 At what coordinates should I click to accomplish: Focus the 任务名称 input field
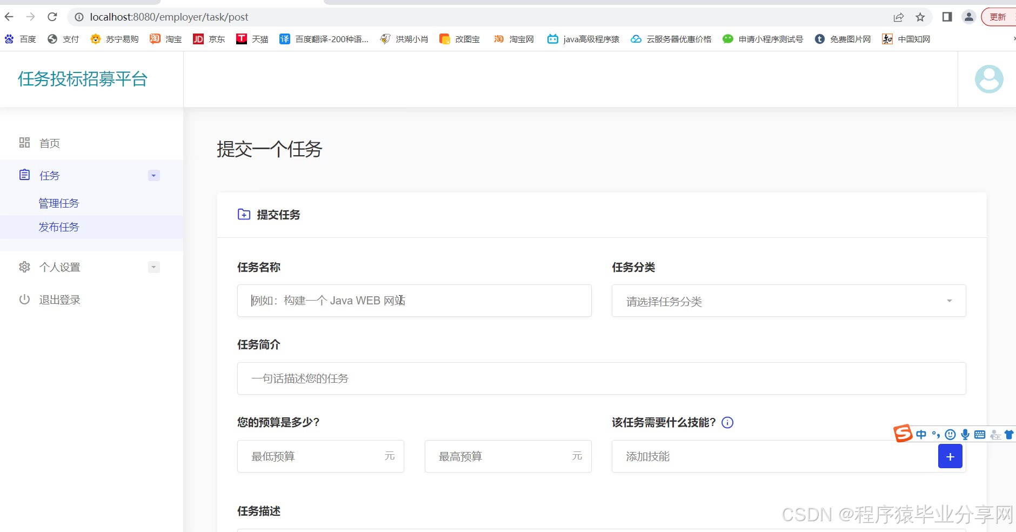pyautogui.click(x=414, y=301)
